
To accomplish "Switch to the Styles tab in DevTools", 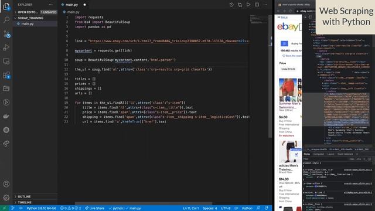I will [x=307, y=154].
